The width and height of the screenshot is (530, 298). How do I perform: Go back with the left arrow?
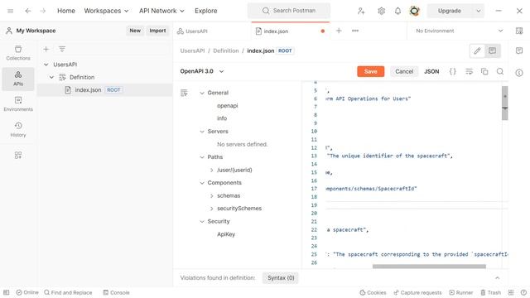pyautogui.click(x=27, y=11)
